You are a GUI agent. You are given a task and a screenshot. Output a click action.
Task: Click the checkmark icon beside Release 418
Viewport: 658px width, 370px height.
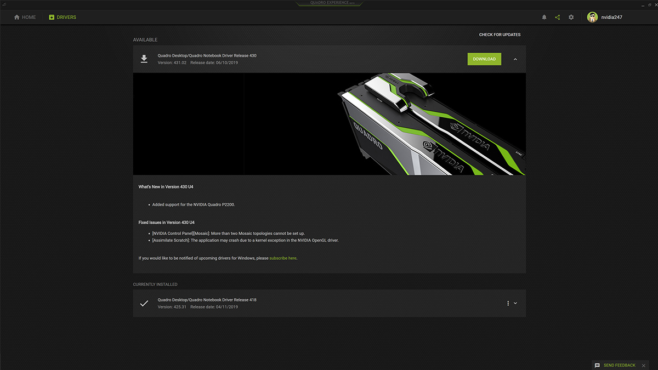(x=144, y=304)
